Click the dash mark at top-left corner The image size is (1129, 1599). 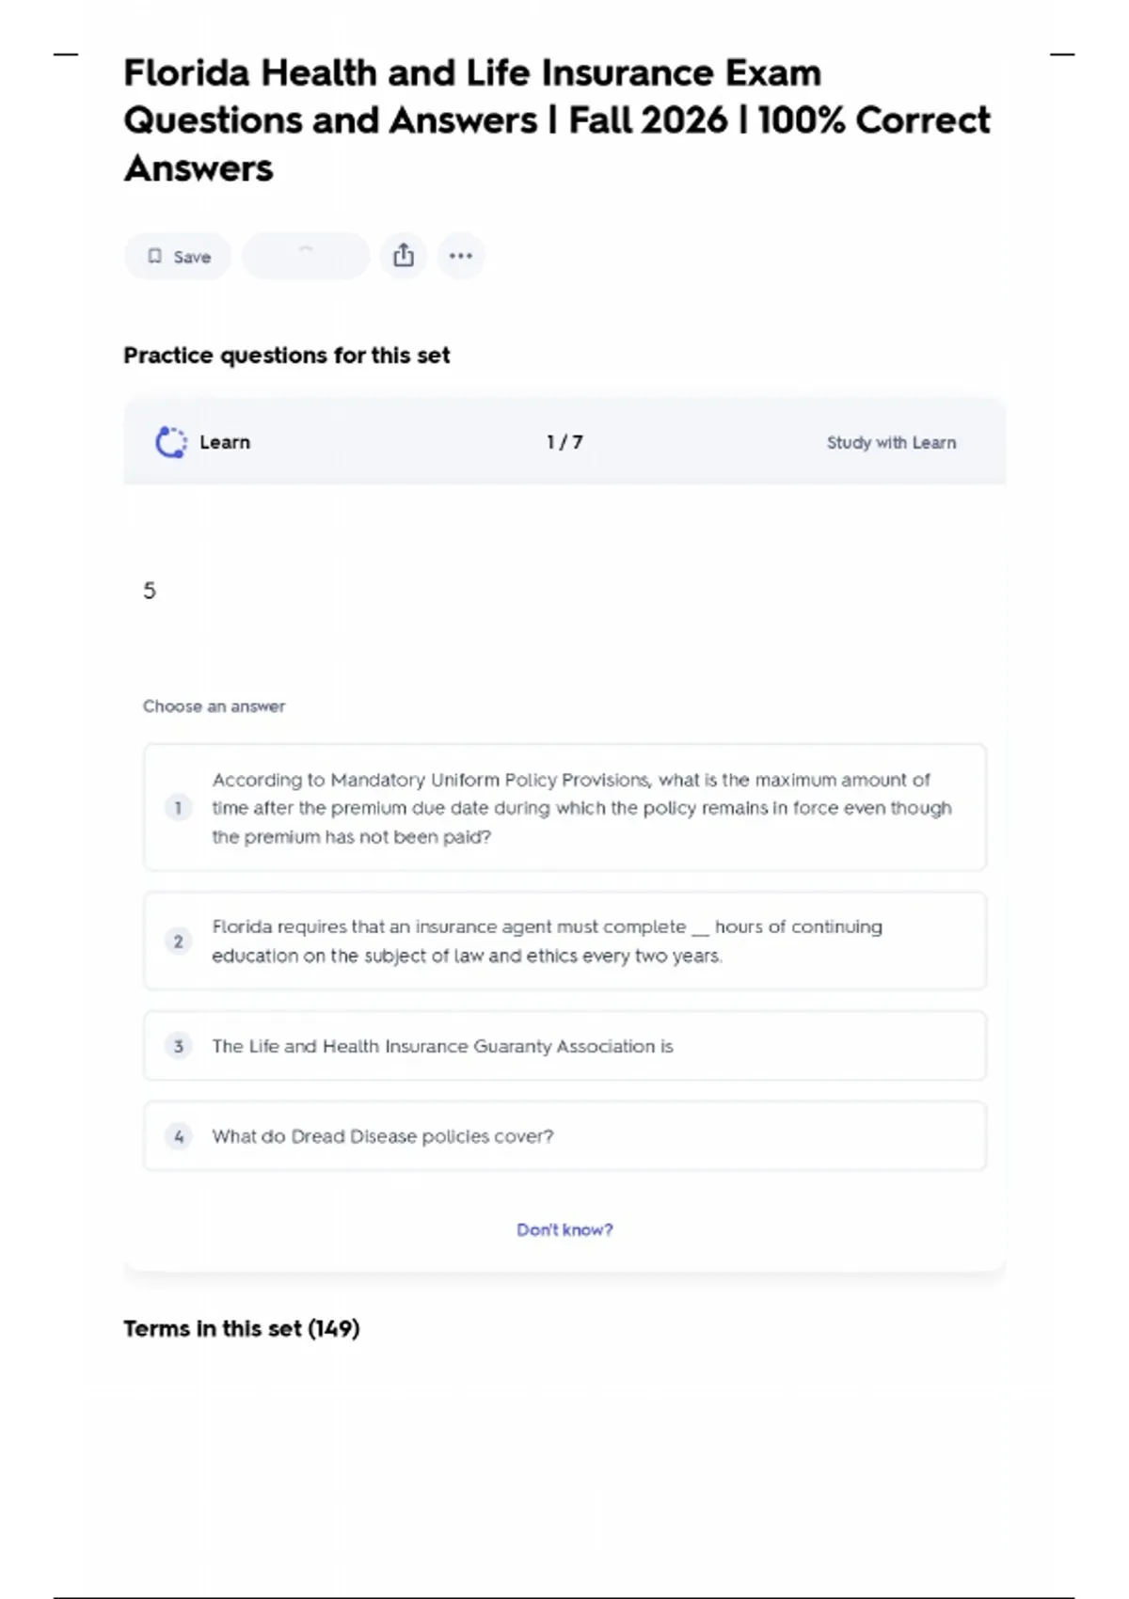(66, 55)
